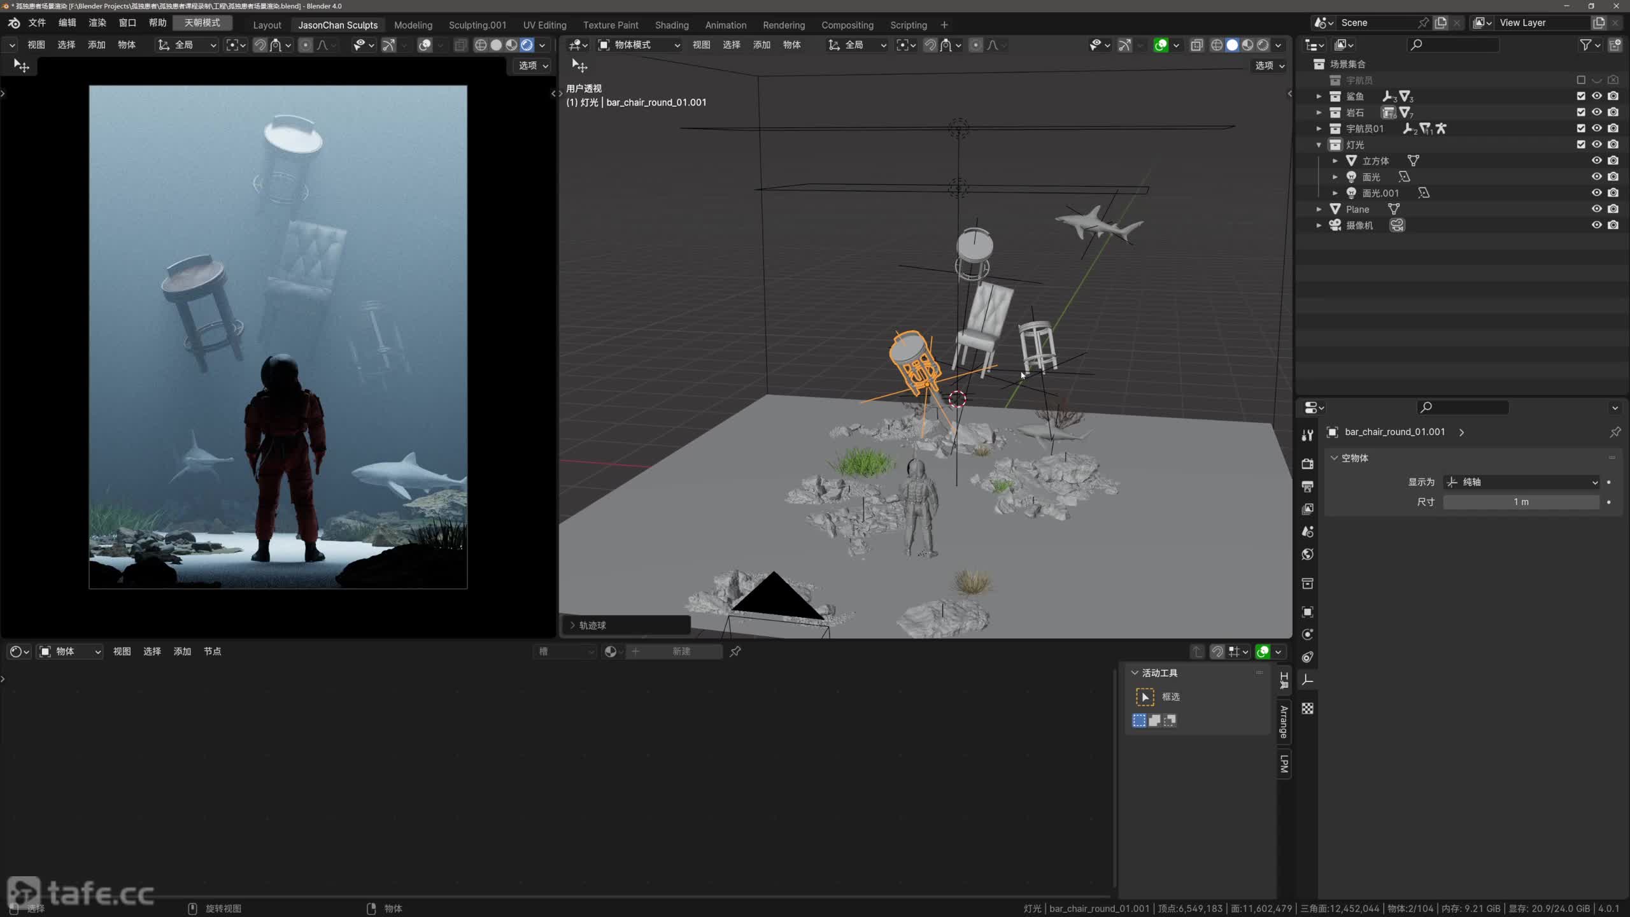The height and width of the screenshot is (917, 1630).
Task: Expand the 岩石 collection in the outliner
Action: (x=1319, y=112)
